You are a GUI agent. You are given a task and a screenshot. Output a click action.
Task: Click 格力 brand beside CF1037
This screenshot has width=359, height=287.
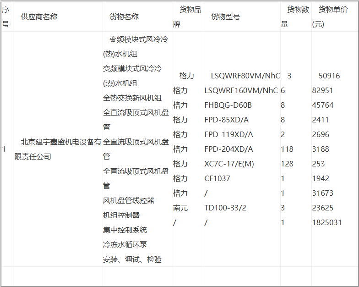(180, 179)
